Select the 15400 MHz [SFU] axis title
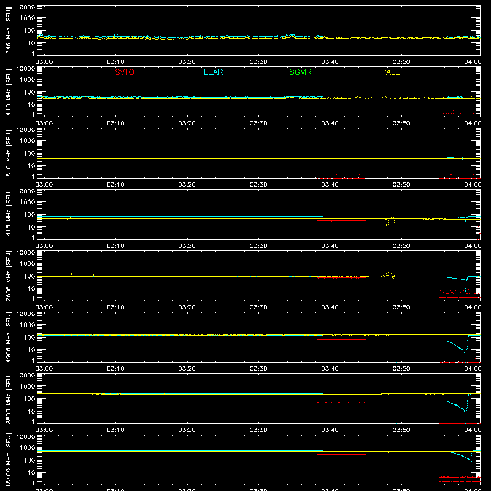 click(x=8, y=460)
